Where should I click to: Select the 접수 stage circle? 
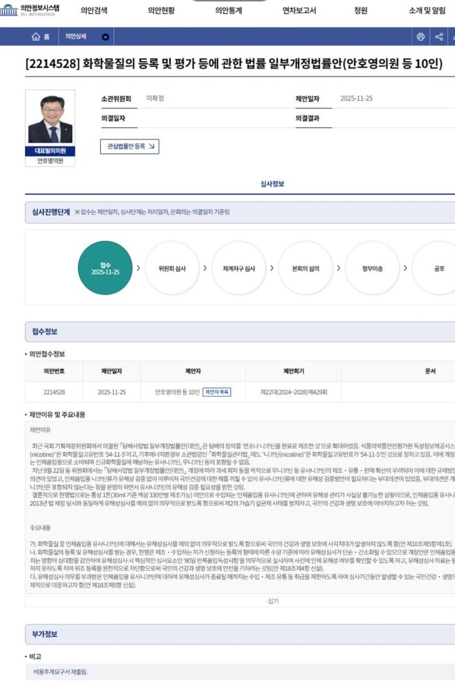pos(105,268)
